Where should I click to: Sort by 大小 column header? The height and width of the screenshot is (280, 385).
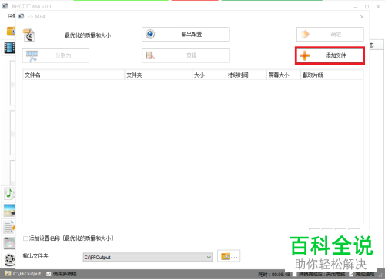point(209,75)
